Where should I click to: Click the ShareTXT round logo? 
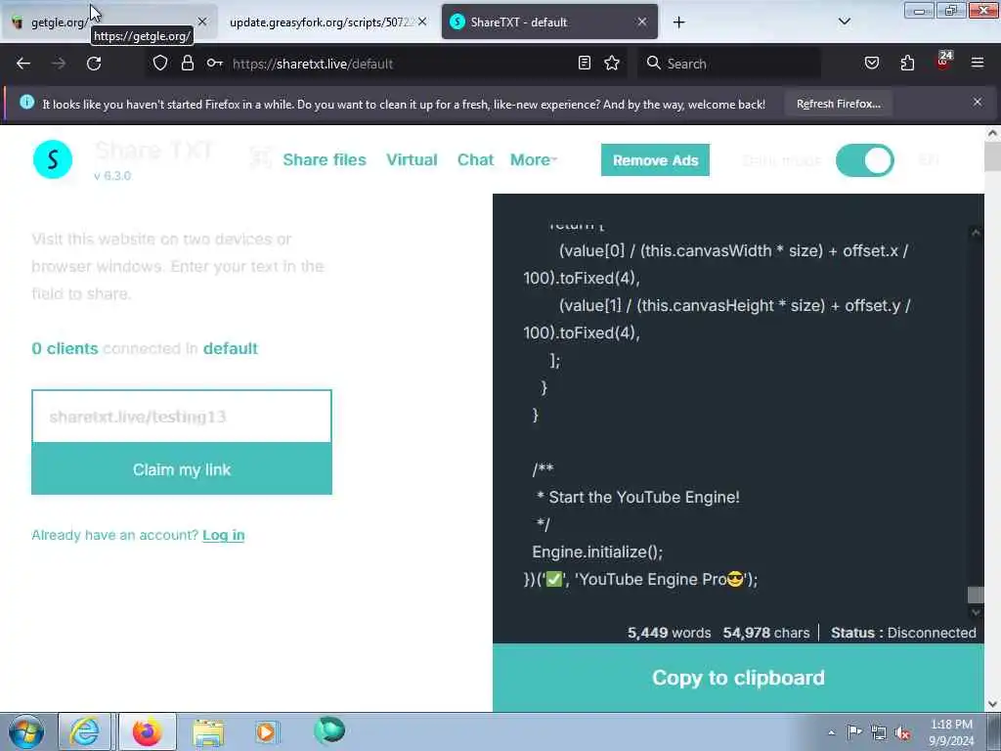53,159
